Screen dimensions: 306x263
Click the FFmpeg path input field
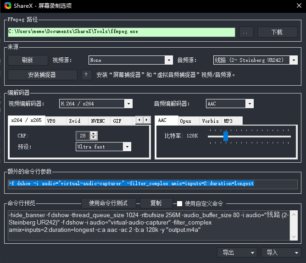coord(122,32)
